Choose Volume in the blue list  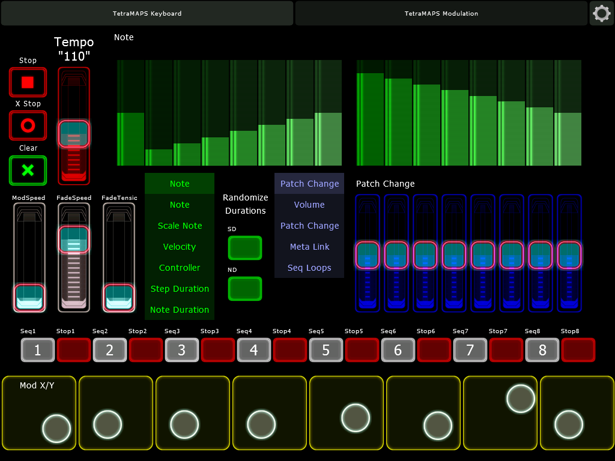coord(309,205)
